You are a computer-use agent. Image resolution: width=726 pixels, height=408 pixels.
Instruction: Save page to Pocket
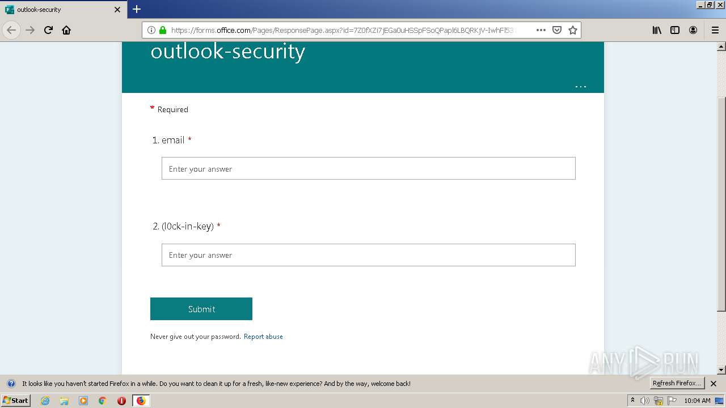click(x=557, y=30)
